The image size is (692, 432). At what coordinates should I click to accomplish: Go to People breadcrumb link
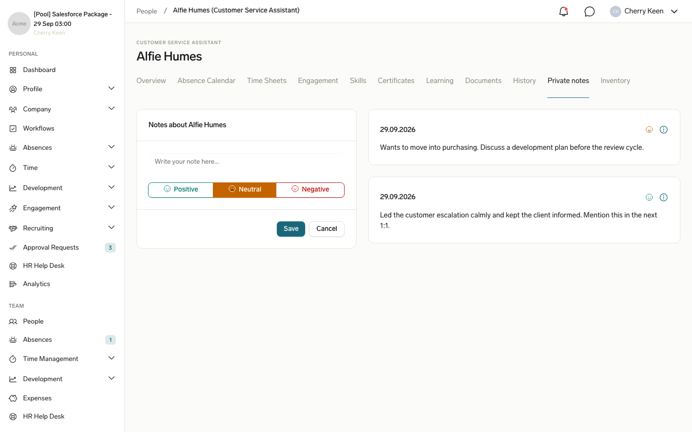[147, 11]
